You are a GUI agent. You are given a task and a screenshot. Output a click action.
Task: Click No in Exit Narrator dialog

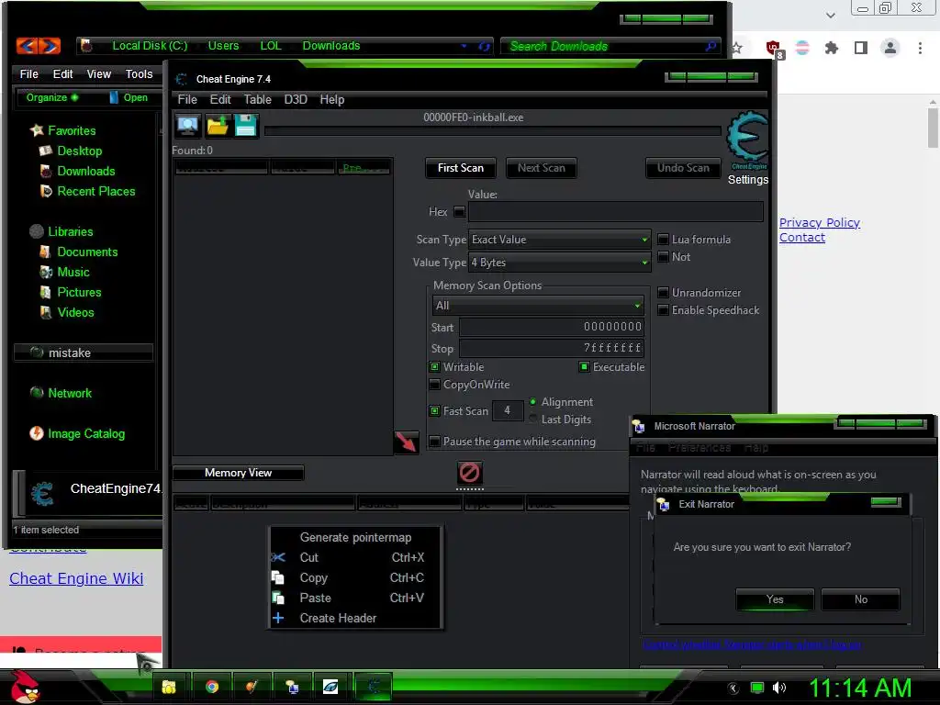pyautogui.click(x=861, y=599)
